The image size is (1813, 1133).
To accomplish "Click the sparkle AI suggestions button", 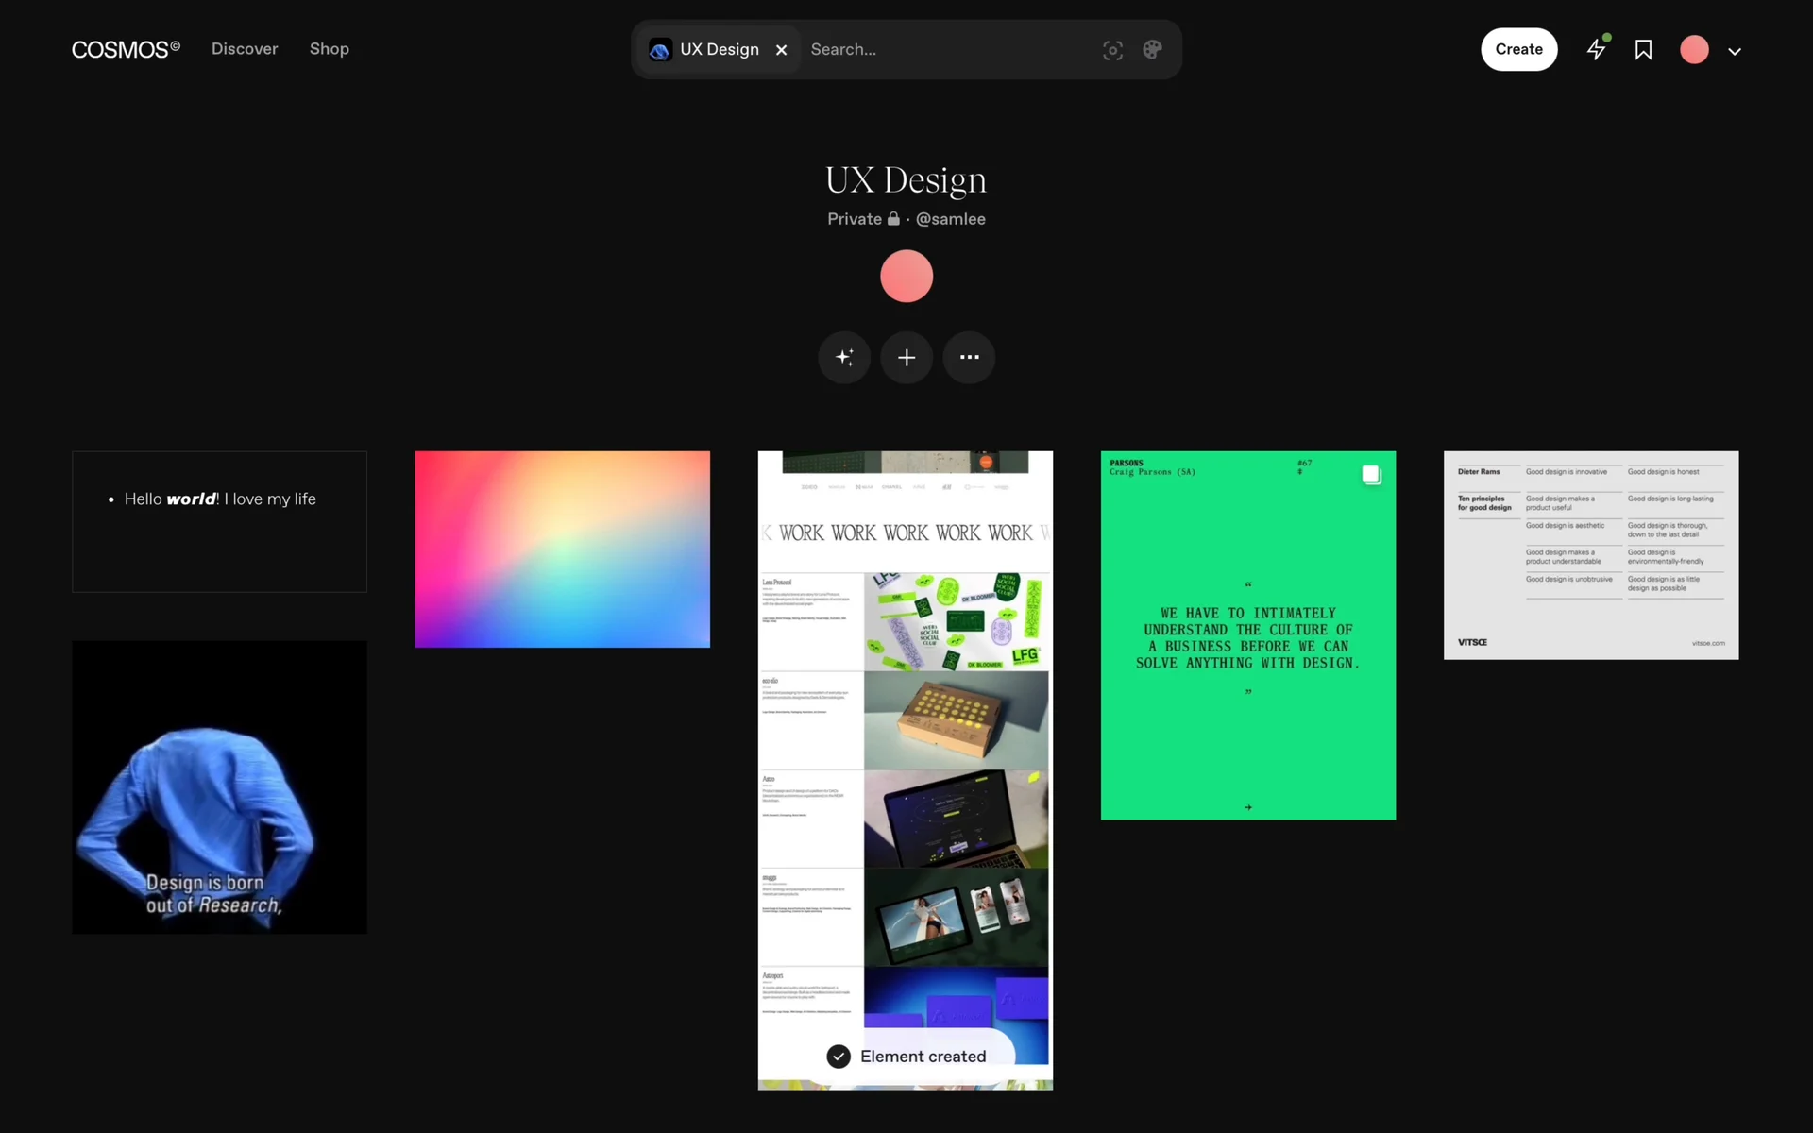I will 844,357.
